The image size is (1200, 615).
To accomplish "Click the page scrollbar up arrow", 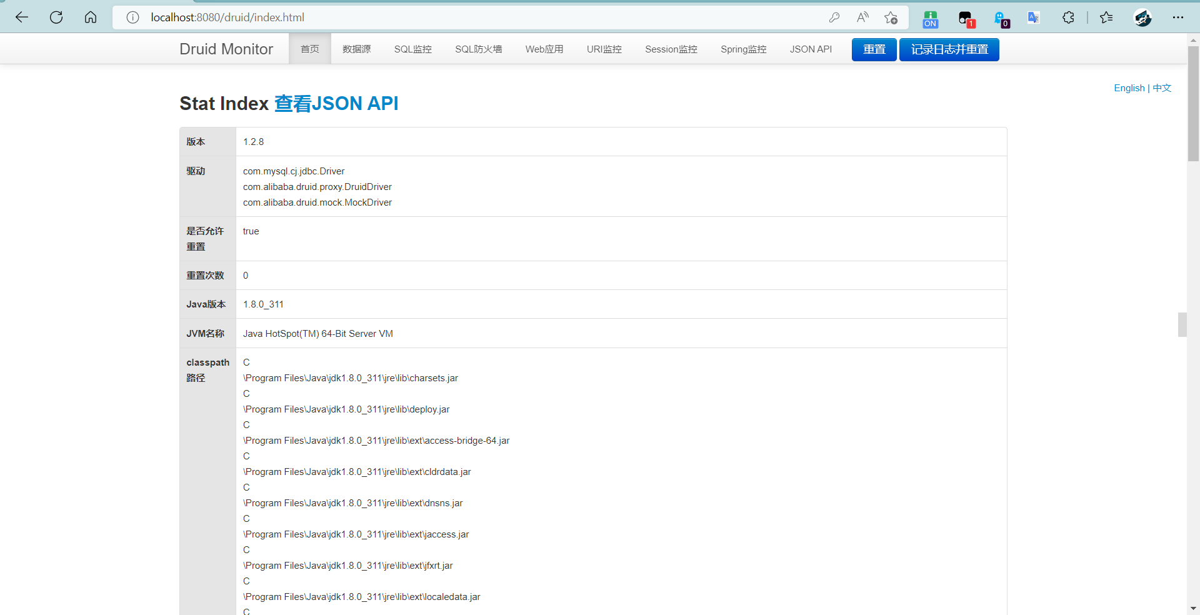I will pos(1193,40).
